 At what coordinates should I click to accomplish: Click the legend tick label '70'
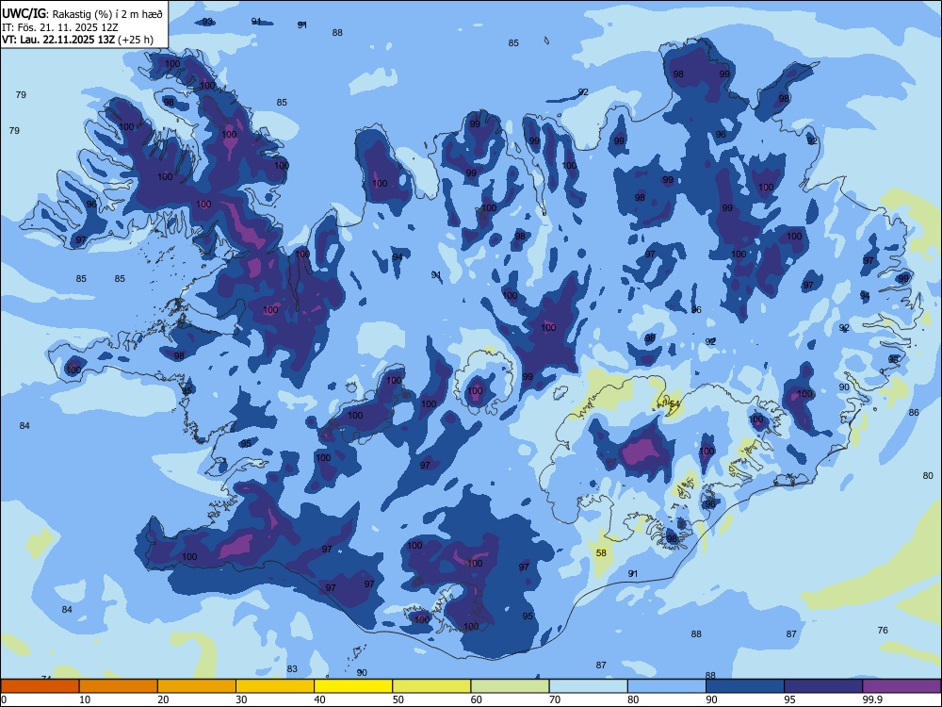click(x=555, y=699)
